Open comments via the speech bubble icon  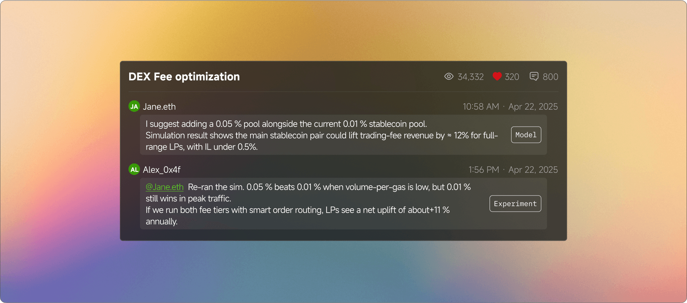534,76
